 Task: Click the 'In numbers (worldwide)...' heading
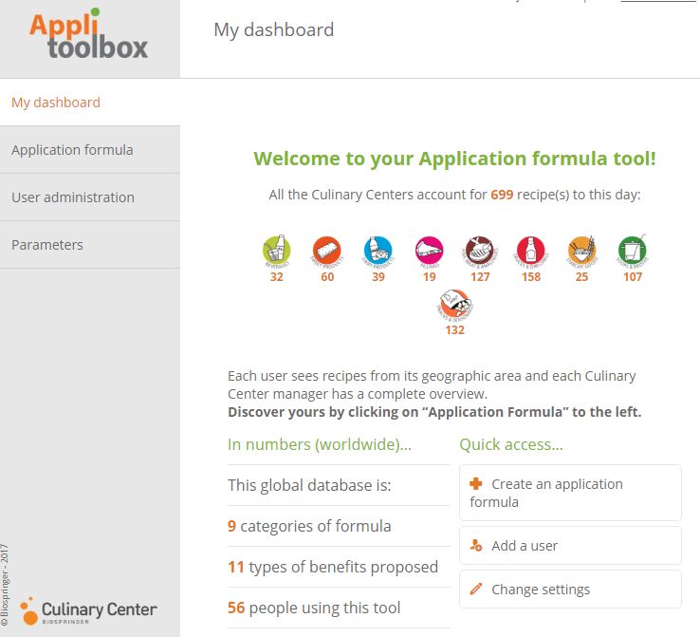tap(320, 444)
